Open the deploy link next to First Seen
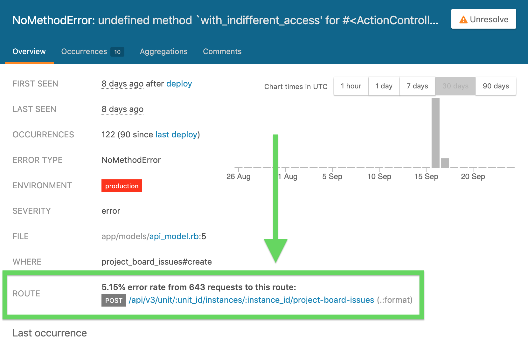The image size is (528, 353). pos(179,84)
